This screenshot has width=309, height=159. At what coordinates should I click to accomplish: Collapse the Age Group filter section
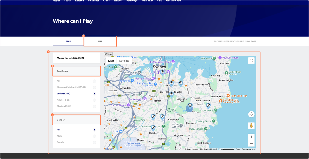point(76,71)
